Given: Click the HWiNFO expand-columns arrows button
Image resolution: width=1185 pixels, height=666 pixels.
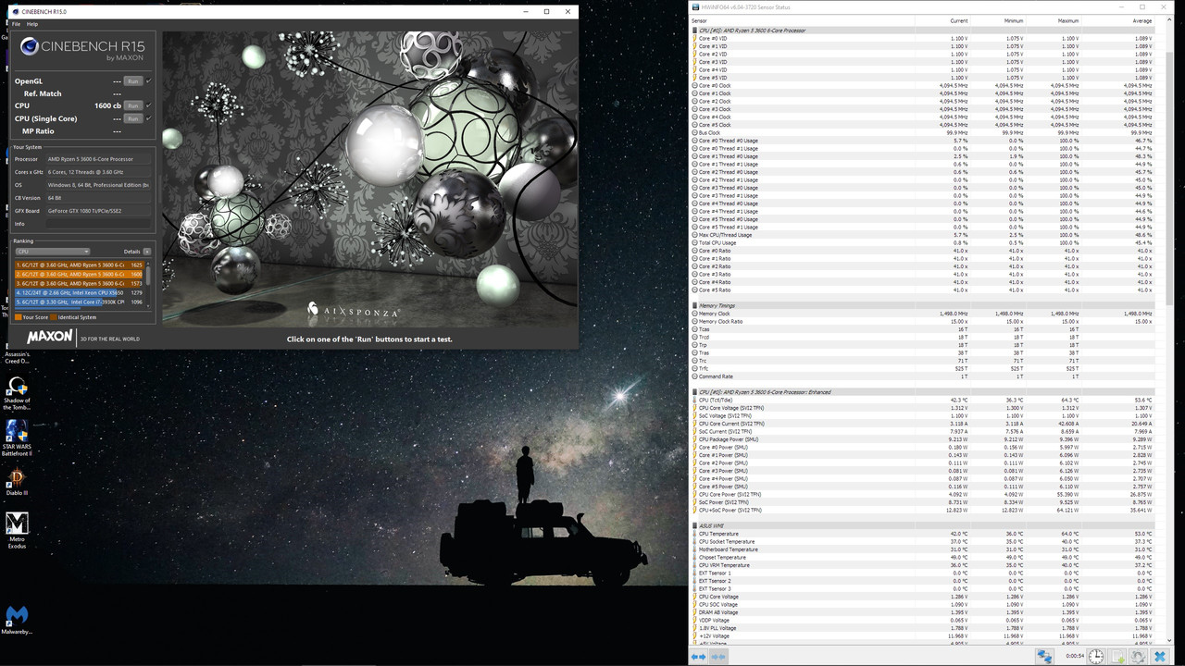Looking at the screenshot, I should click(699, 656).
